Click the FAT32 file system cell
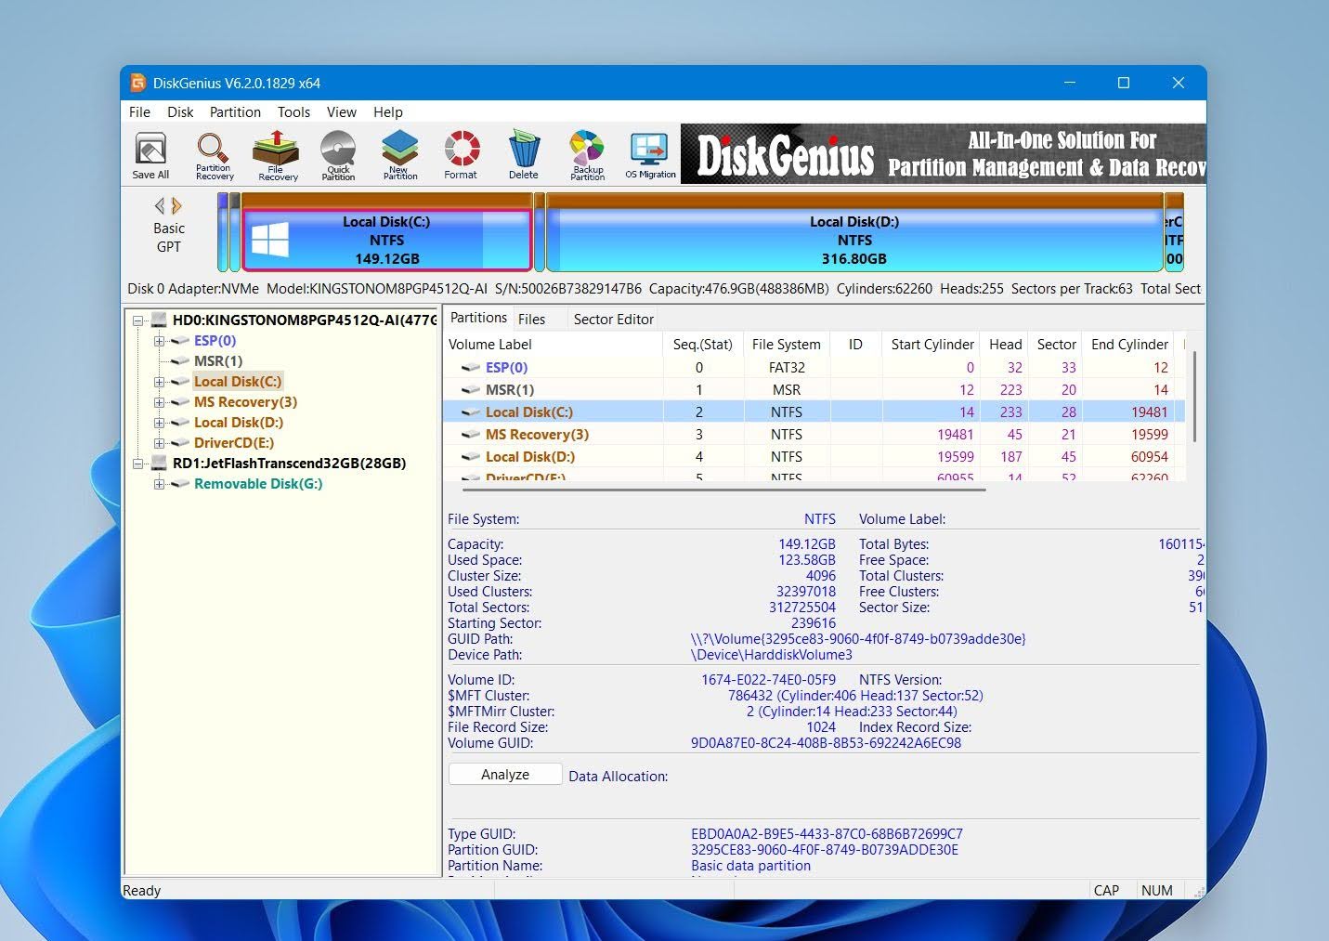 (x=787, y=368)
